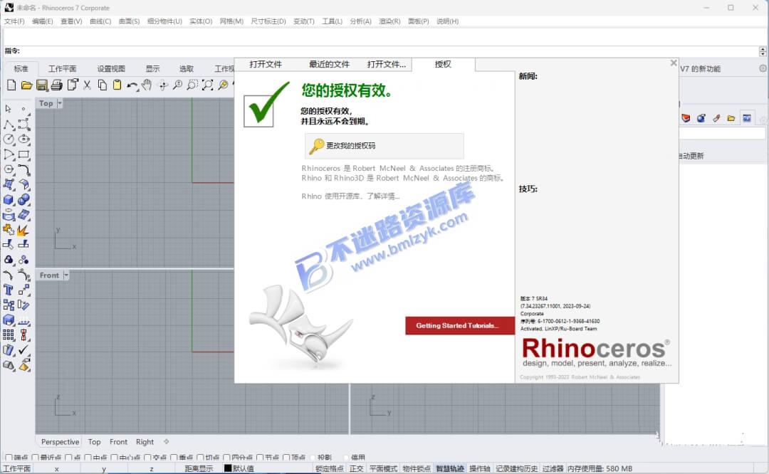The width and height of the screenshot is (769, 474).
Task: Click the 更改我的授权码 button
Action: pos(384,146)
